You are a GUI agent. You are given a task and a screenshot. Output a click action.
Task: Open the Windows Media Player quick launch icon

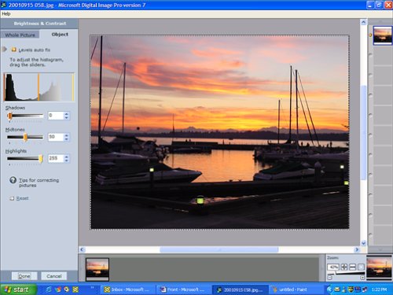click(x=67, y=289)
